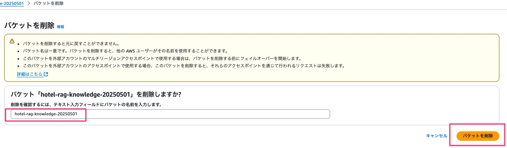
Task: Open the 情報 info link beside heading
Action: (60, 27)
